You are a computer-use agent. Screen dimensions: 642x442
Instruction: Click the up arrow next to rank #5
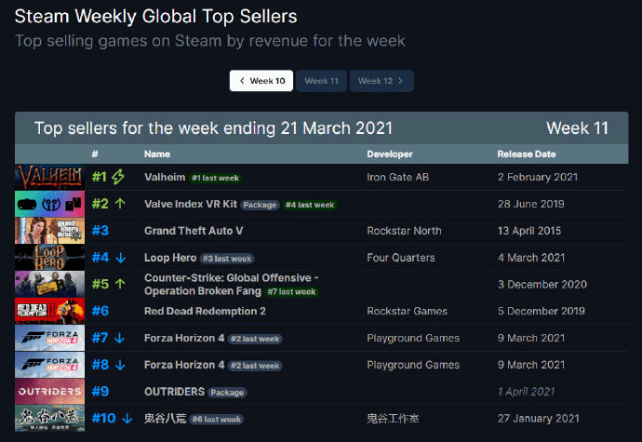[x=119, y=285]
